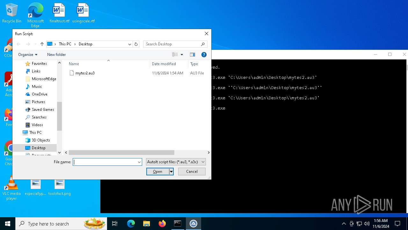Select the toolsfact.png desktop file
The image size is (408, 230).
[59, 187]
